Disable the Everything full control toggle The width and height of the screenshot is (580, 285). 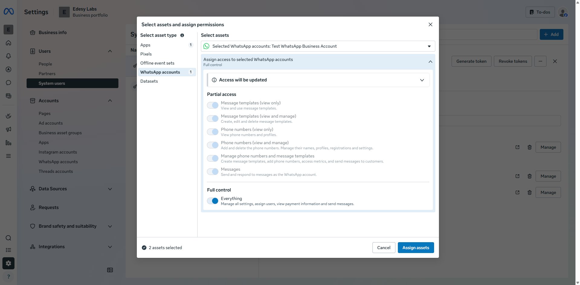213,201
